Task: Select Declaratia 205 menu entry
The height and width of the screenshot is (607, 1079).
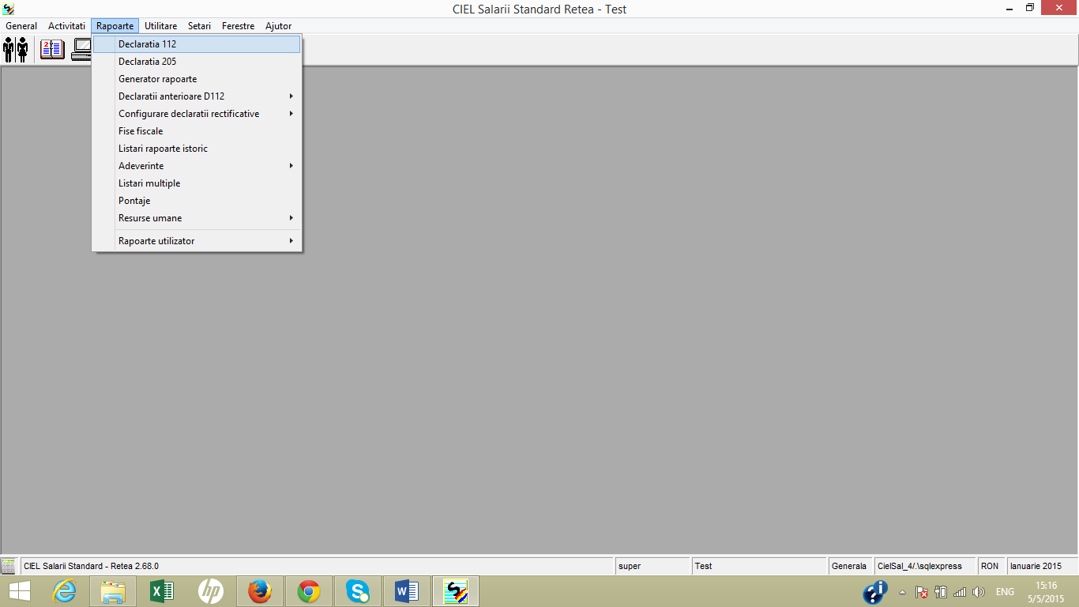Action: (197, 62)
